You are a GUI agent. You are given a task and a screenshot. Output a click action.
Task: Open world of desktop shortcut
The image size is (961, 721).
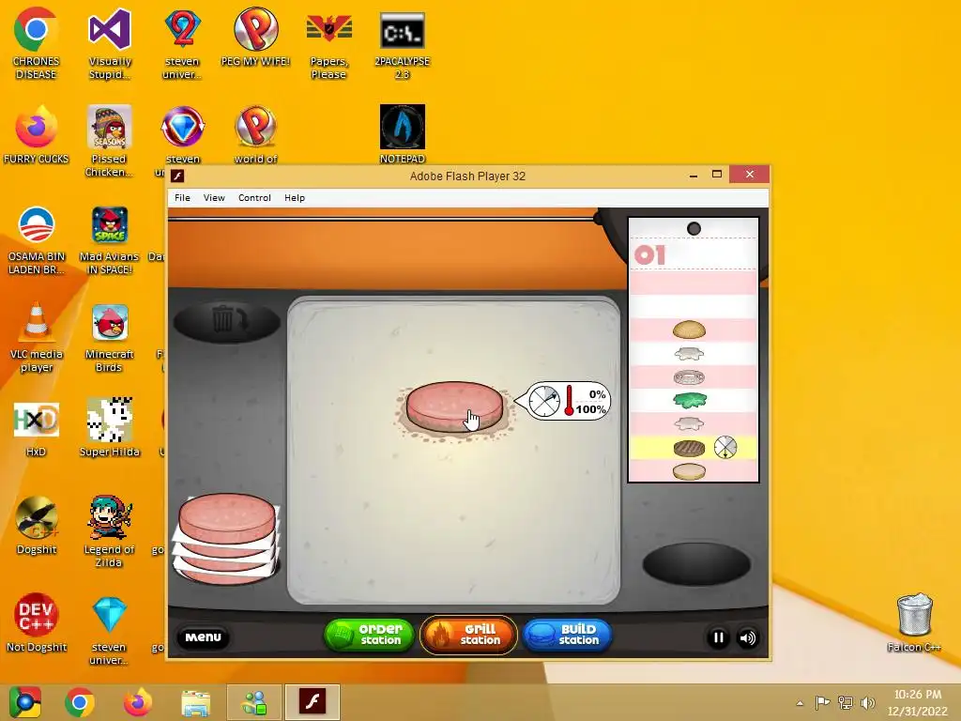(x=255, y=134)
